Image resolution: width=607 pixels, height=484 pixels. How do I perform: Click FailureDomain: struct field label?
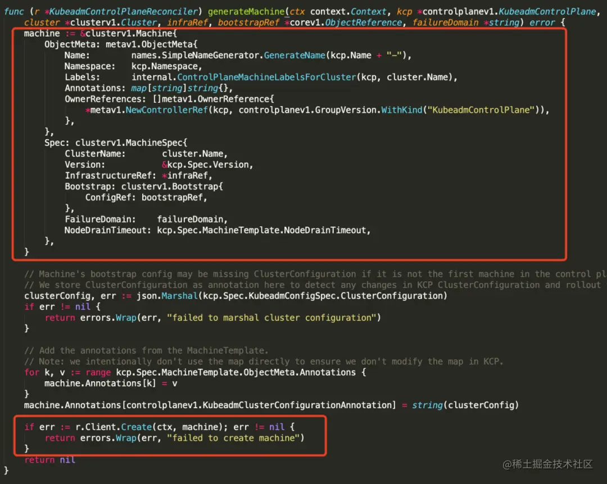(100, 220)
